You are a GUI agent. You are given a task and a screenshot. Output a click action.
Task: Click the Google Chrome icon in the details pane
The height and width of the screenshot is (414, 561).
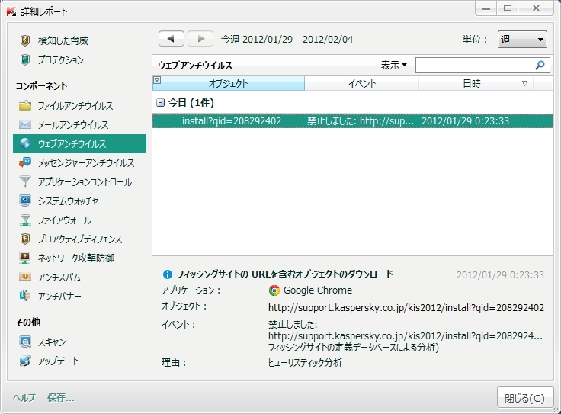click(274, 290)
